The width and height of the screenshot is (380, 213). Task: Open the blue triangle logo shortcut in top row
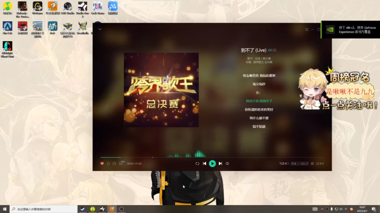113,8
